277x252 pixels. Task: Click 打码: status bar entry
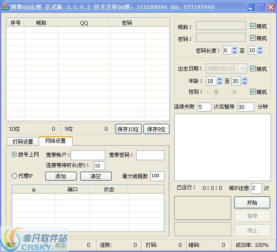(164, 245)
